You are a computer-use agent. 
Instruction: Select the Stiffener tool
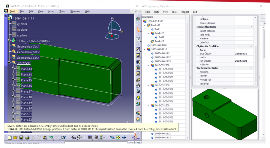pos(138,91)
